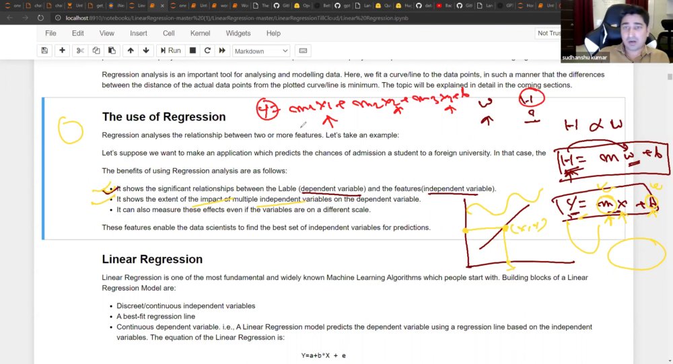Go back with the browser back arrow
This screenshot has width=673, height=364.
click(x=10, y=18)
